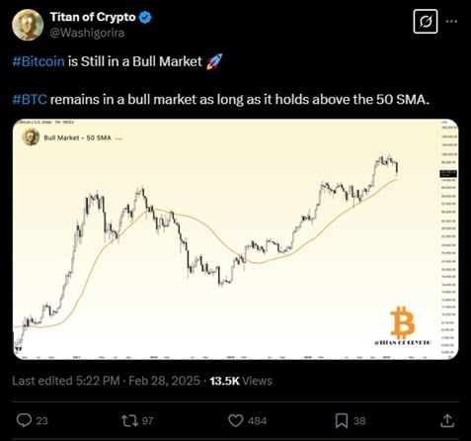This screenshot has width=471, height=441.
Task: Click the Titan of Crypto display name
Action: tap(93, 17)
